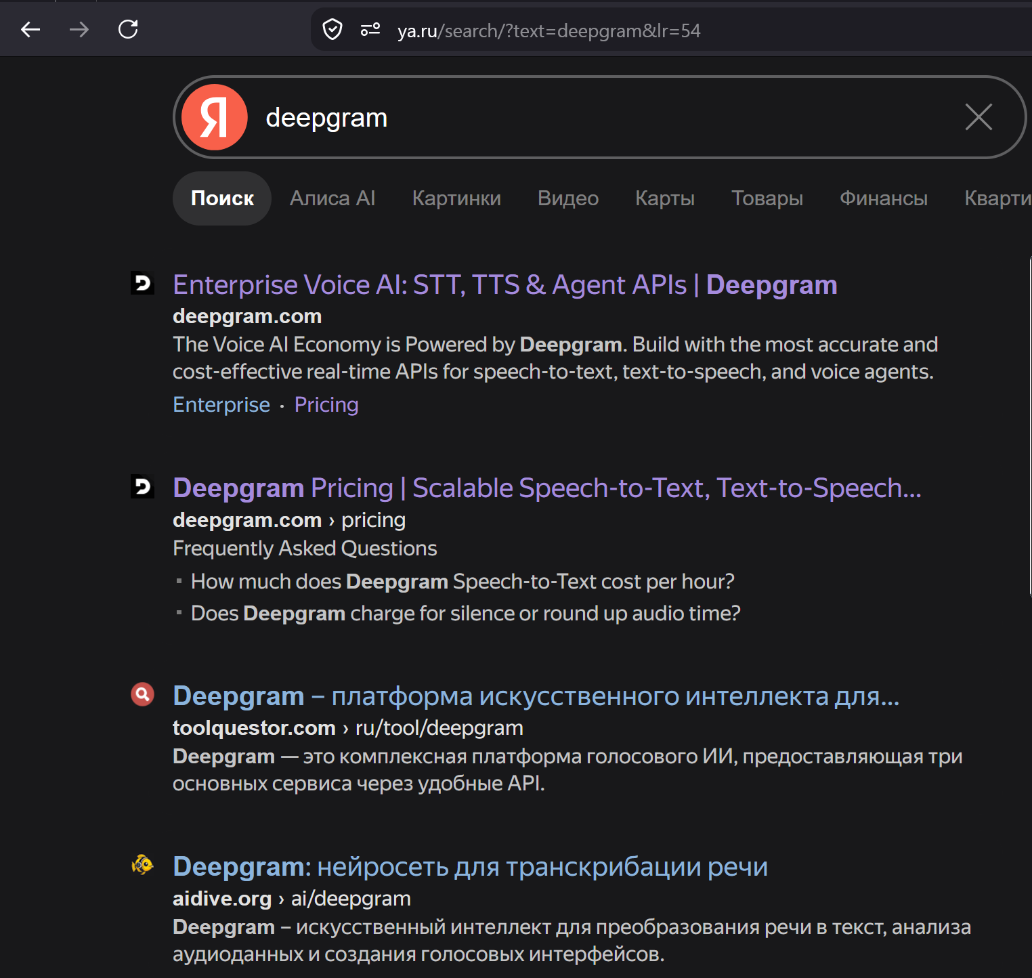
Task: Open the Картинки tab
Action: click(456, 198)
